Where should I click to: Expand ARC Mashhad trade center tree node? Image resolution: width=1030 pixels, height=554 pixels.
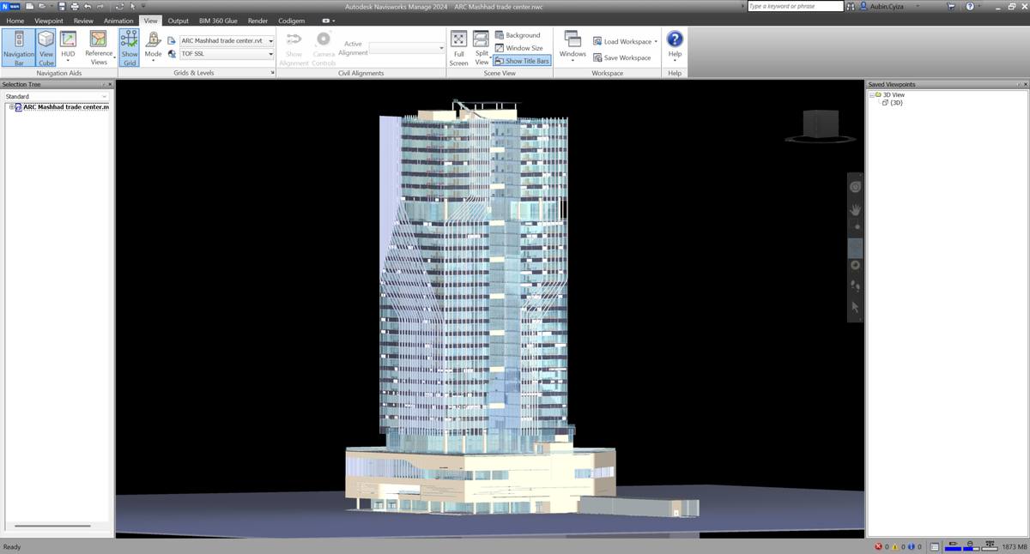[x=11, y=107]
